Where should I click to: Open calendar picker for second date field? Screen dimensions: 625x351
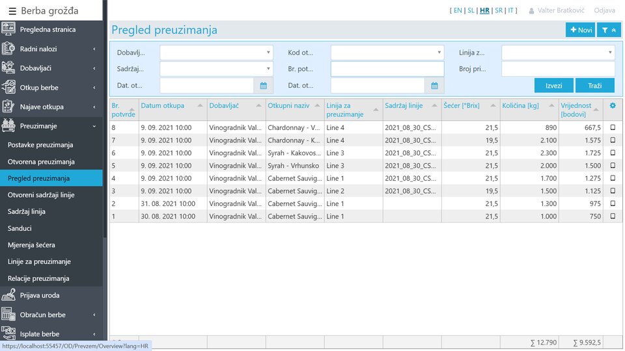pyautogui.click(x=434, y=85)
